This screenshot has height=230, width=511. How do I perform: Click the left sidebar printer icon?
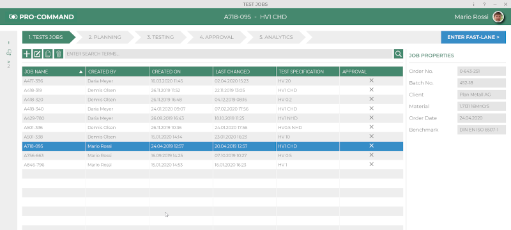pos(9,52)
